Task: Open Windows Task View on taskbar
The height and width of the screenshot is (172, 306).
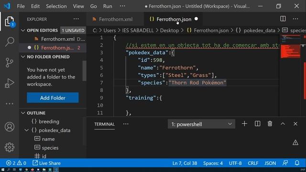Action: (x=14, y=170)
